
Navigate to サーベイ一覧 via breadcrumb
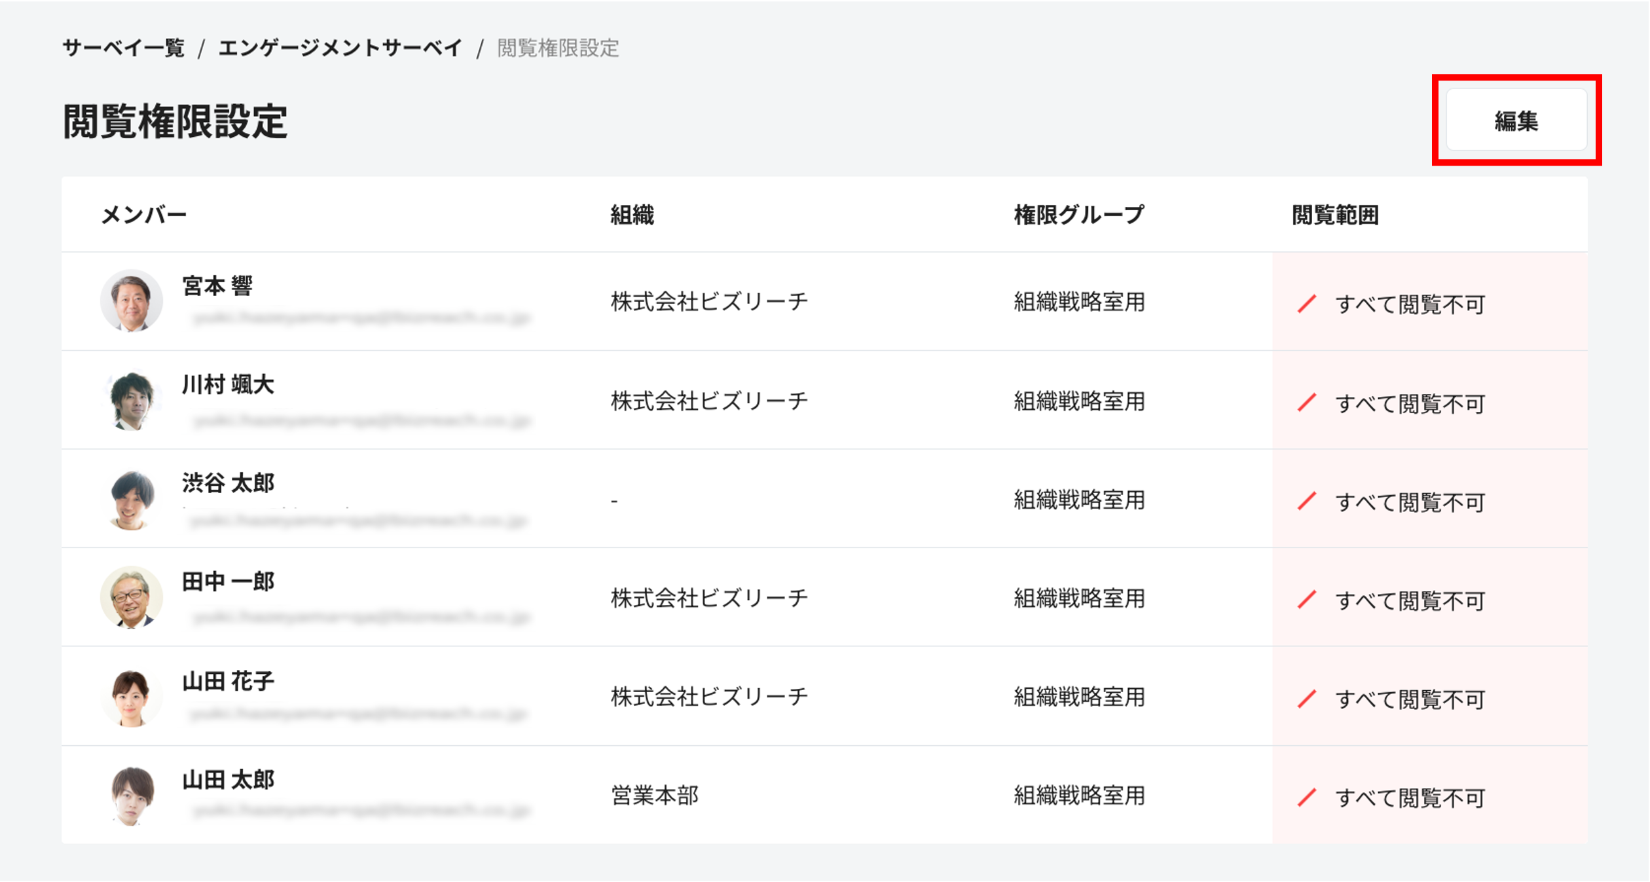(124, 48)
